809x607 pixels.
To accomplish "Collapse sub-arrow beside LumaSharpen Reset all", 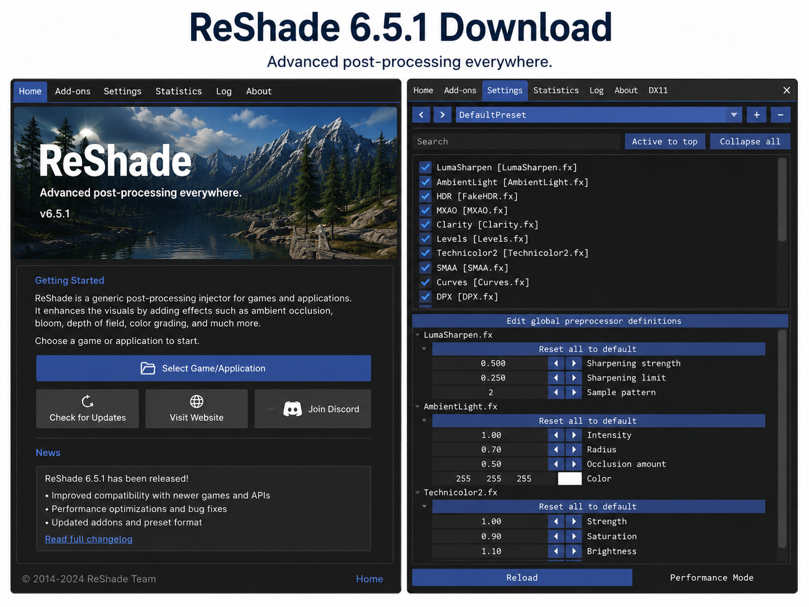I will (424, 349).
